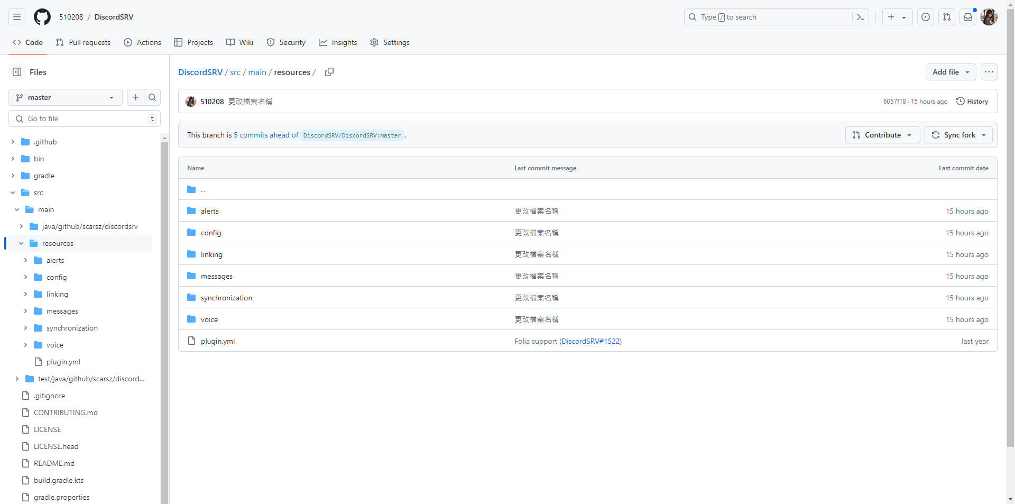View commit History

coord(972,101)
